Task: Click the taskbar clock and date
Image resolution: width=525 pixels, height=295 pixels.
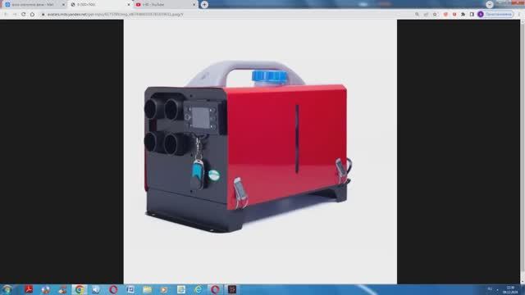Action: click(x=510, y=289)
